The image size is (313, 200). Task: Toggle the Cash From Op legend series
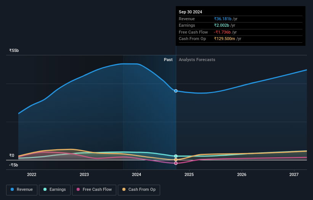139,190
